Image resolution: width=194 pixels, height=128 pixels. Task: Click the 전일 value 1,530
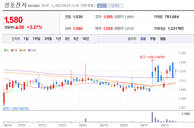78,17
